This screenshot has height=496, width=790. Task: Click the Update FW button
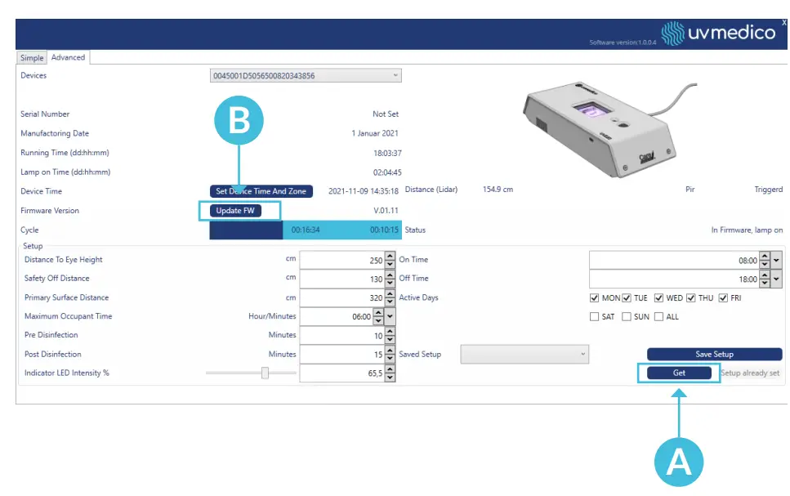click(x=235, y=211)
